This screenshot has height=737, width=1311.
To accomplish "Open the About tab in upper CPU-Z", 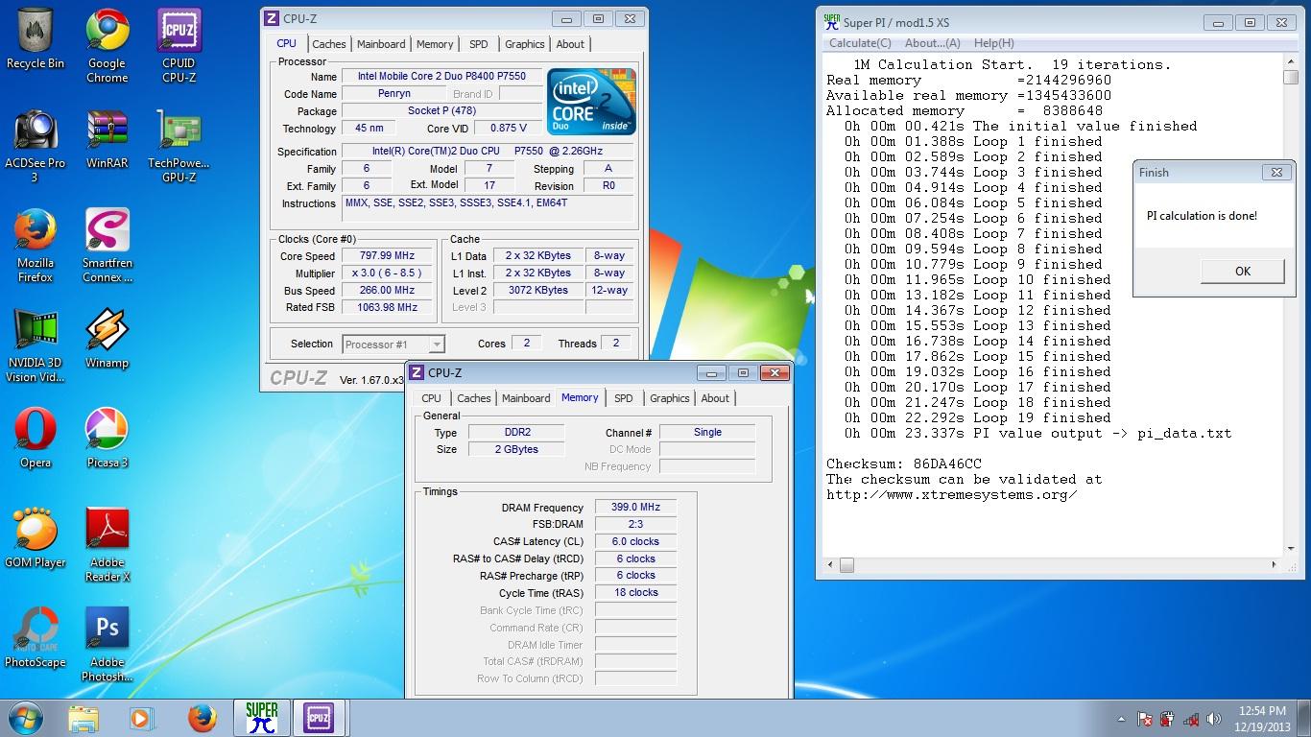I will tap(570, 44).
